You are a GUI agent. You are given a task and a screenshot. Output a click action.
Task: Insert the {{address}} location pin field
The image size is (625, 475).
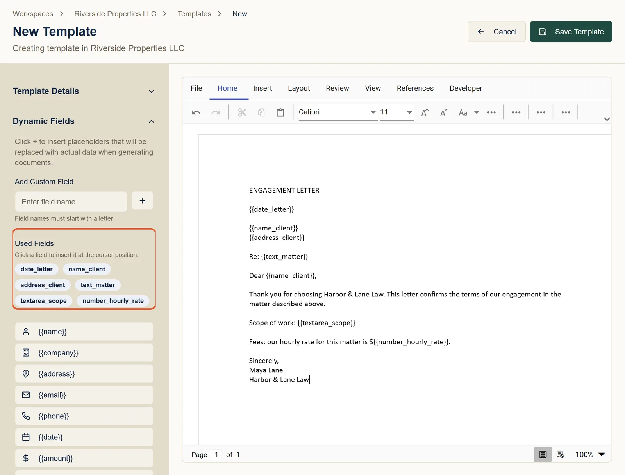click(x=84, y=374)
